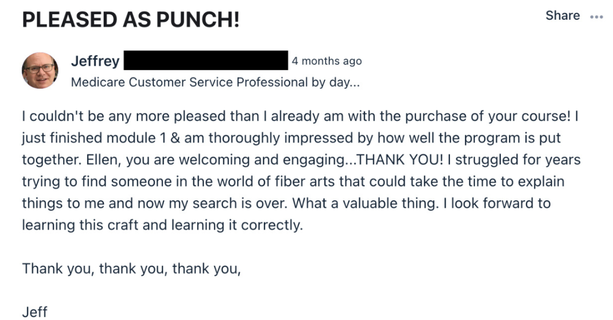Image resolution: width=613 pixels, height=320 pixels.
Task: Click the "PLEASED AS PUNCH!" post title
Action: coord(131,20)
